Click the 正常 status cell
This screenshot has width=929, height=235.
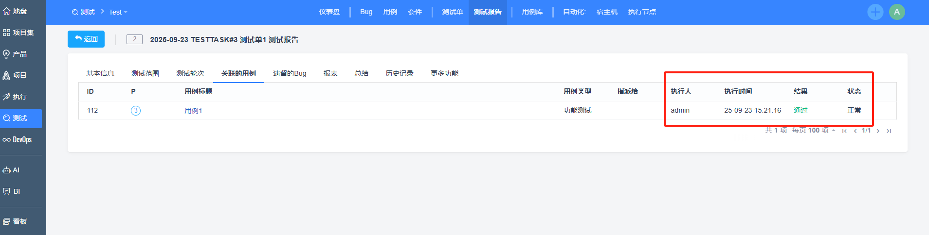point(854,111)
